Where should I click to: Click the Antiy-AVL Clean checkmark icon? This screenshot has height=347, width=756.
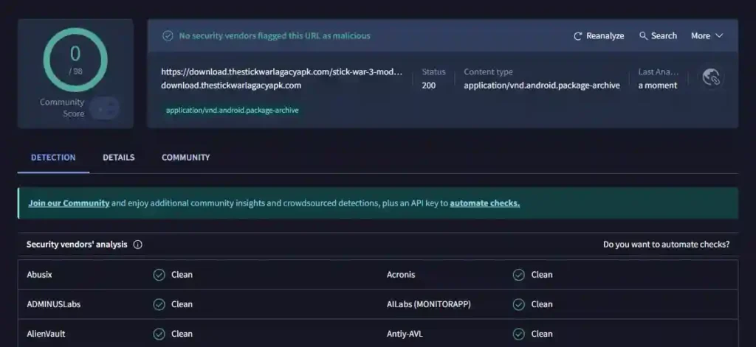[519, 334]
